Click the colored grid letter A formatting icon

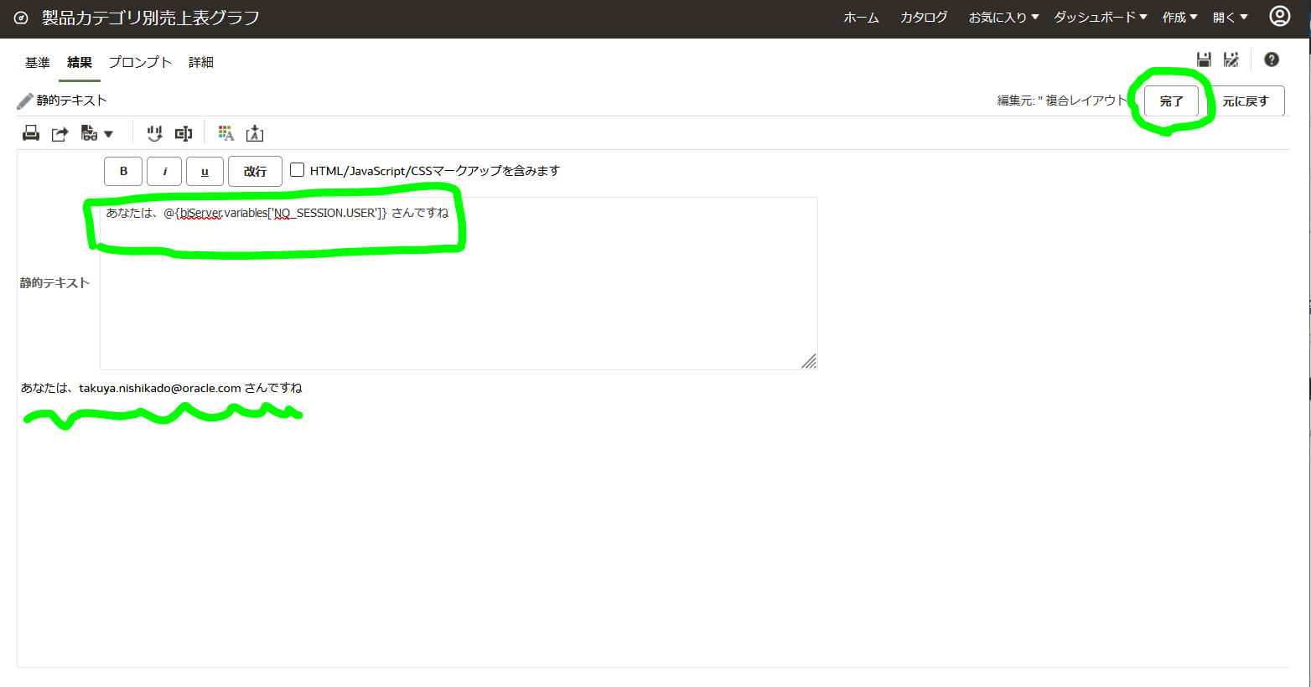pos(225,133)
